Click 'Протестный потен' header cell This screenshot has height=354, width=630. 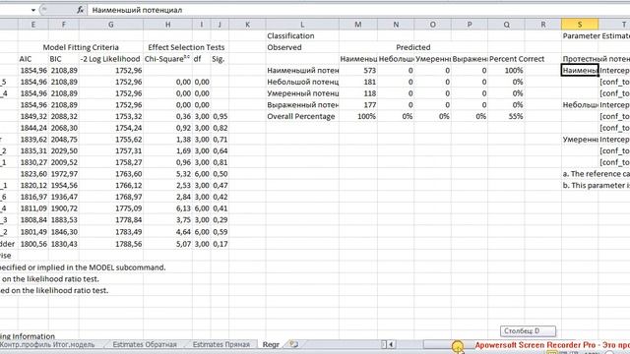[596, 59]
